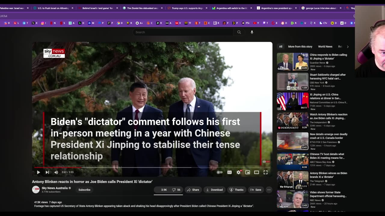Download the video
385x216 pixels.
[214, 190]
